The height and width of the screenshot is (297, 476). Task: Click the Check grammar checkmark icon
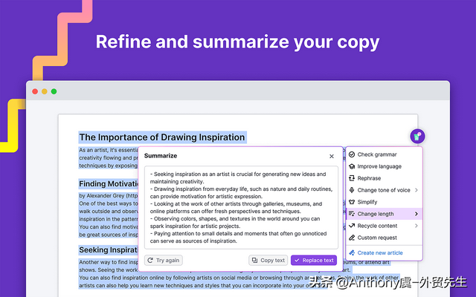pyautogui.click(x=352, y=154)
